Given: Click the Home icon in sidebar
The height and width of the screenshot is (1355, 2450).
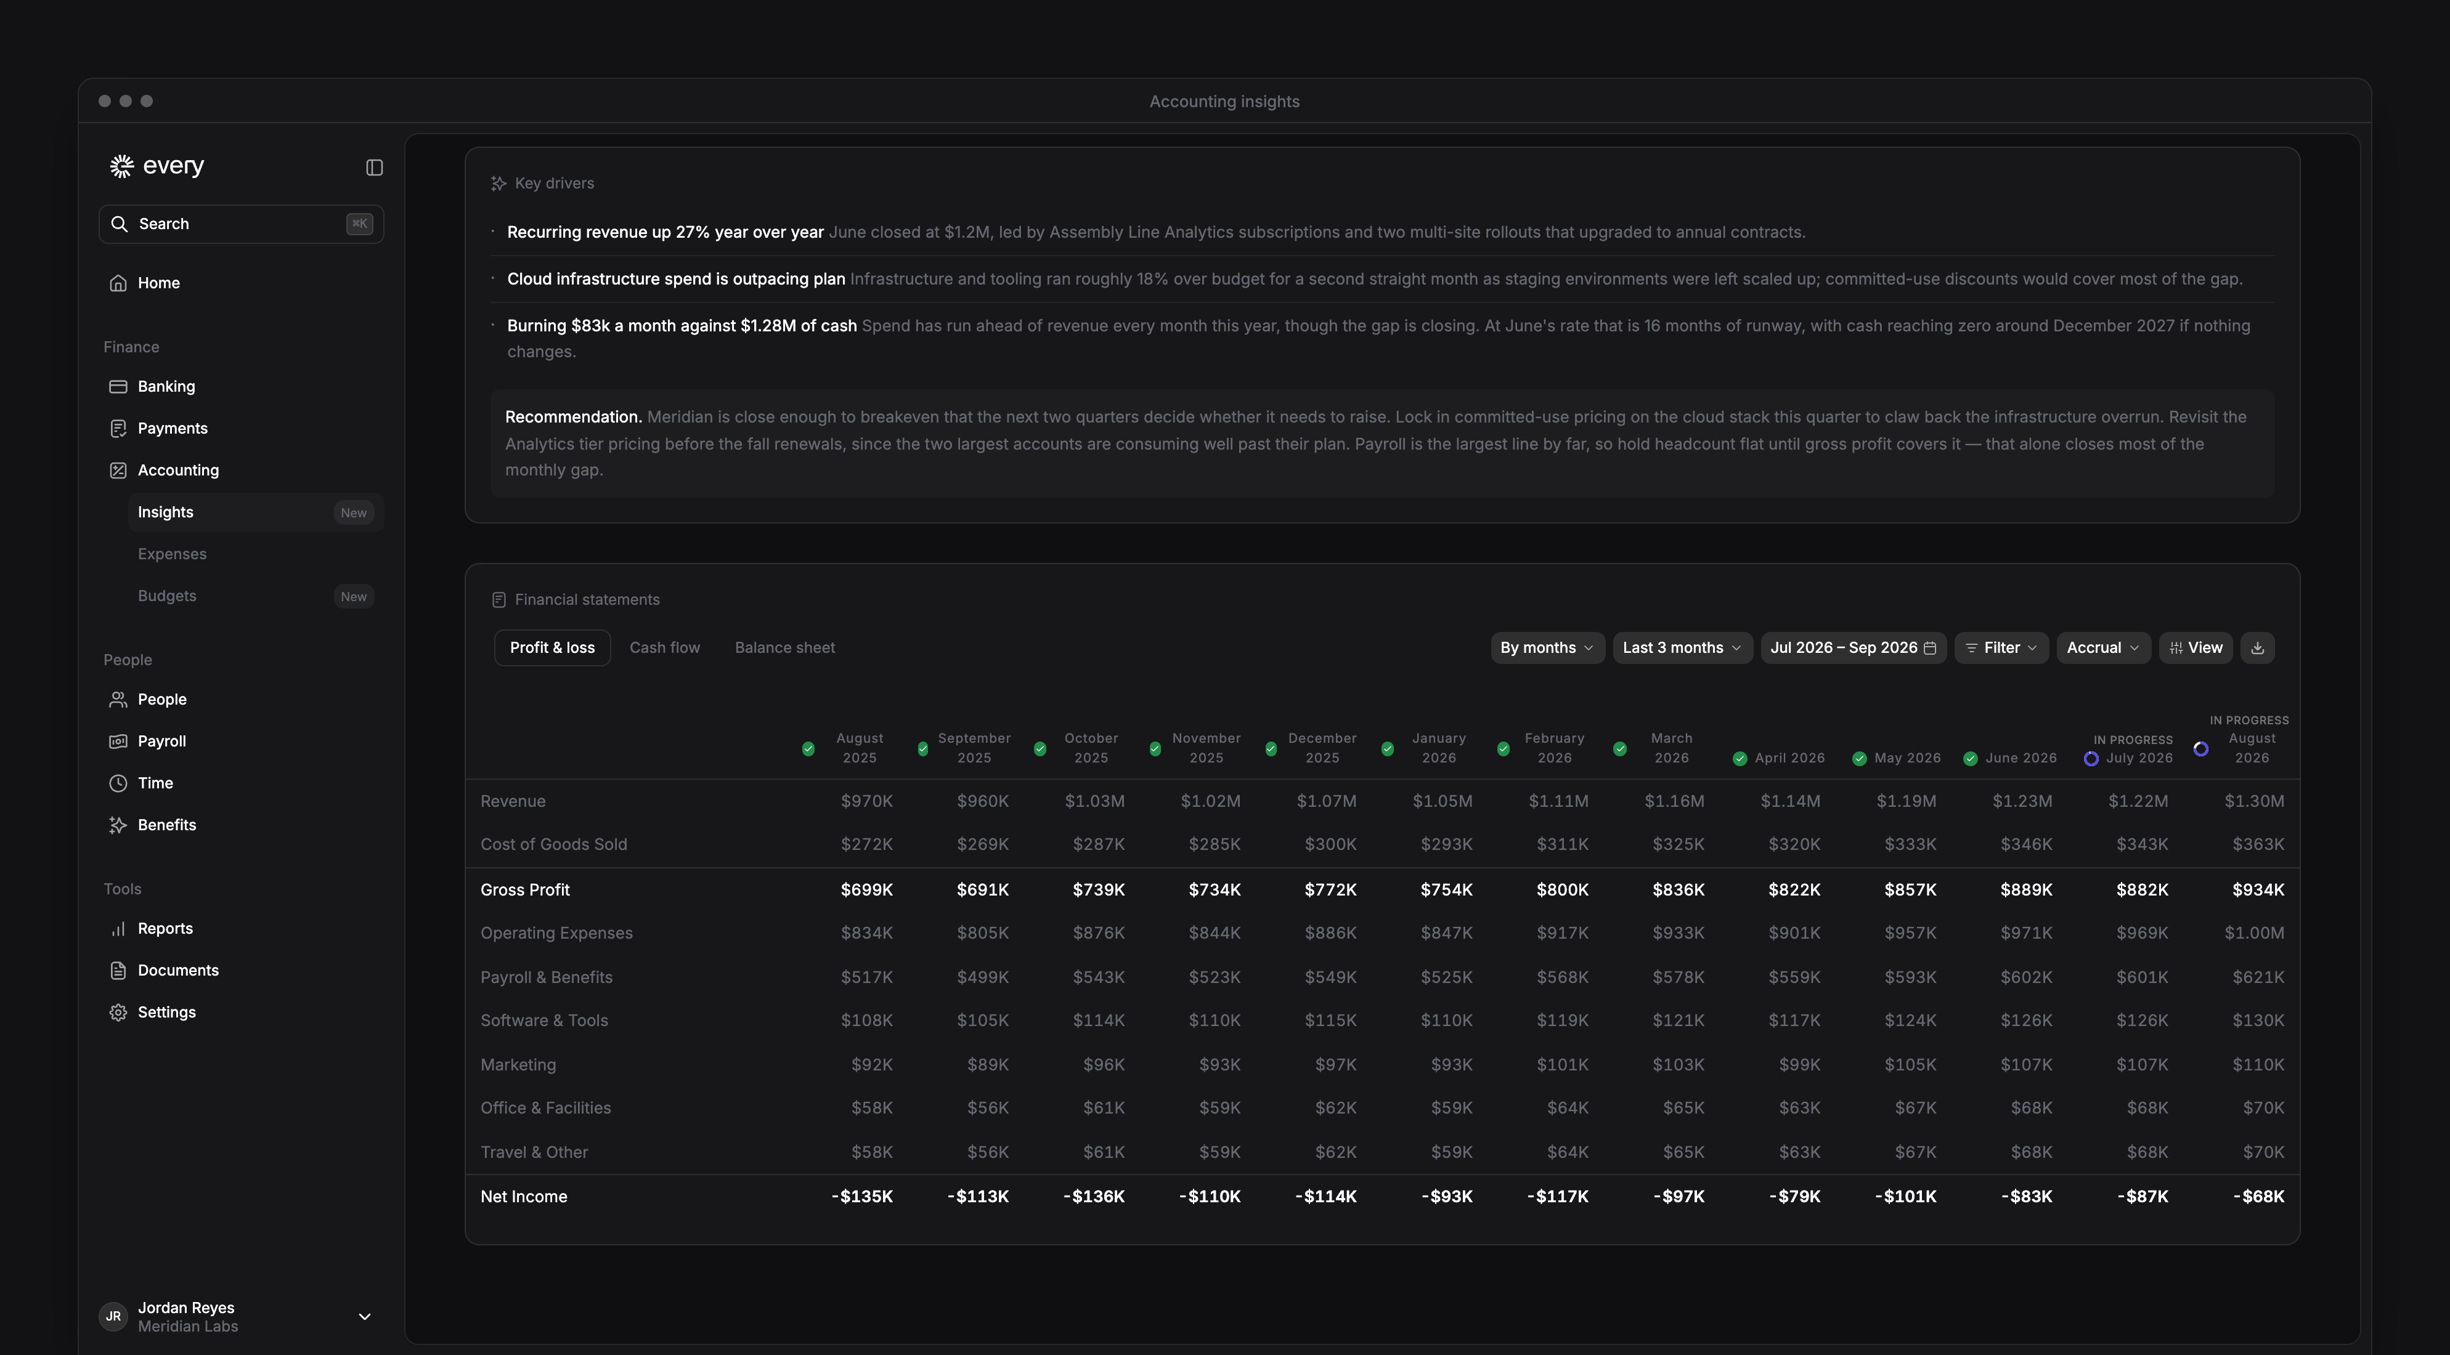Looking at the screenshot, I should tap(118, 283).
